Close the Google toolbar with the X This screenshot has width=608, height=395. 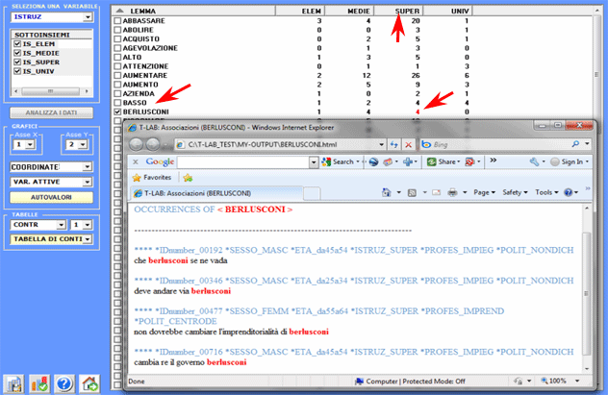tap(136, 161)
